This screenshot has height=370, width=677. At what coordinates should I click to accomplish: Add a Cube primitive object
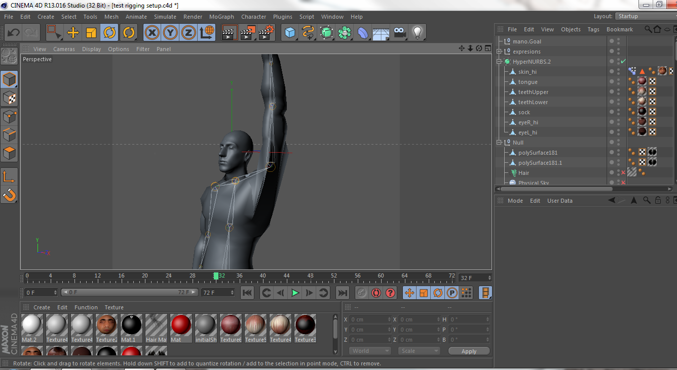click(x=290, y=33)
